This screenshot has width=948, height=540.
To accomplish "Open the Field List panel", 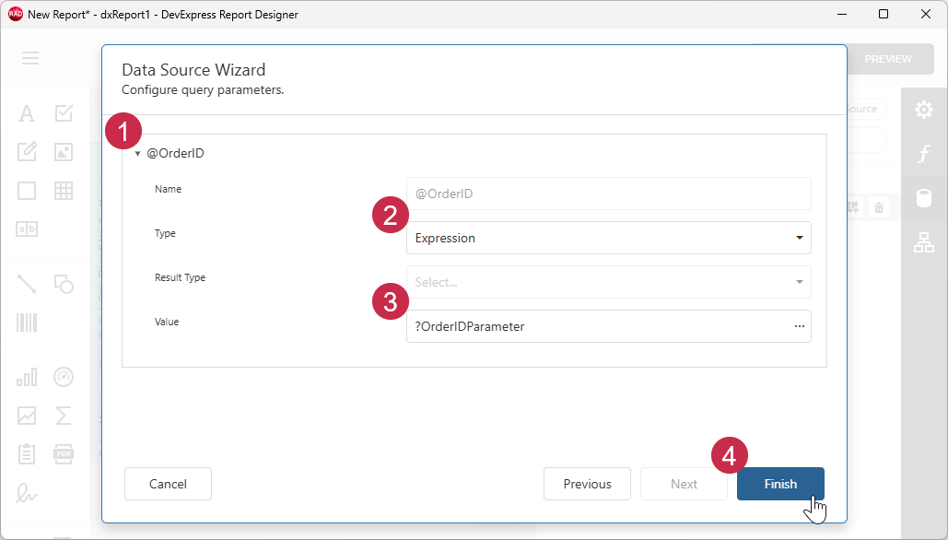I will [x=924, y=198].
